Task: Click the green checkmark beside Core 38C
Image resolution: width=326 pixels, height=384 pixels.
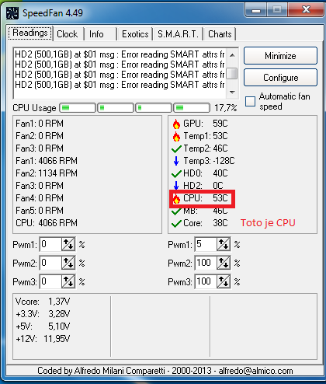Action: tap(176, 223)
